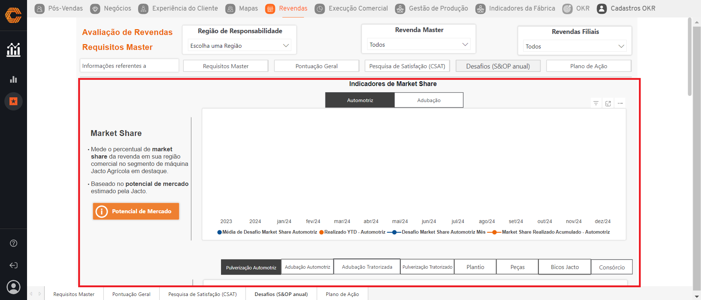The width and height of the screenshot is (701, 300).
Task: Click the filter icon above the chart
Action: (x=596, y=104)
